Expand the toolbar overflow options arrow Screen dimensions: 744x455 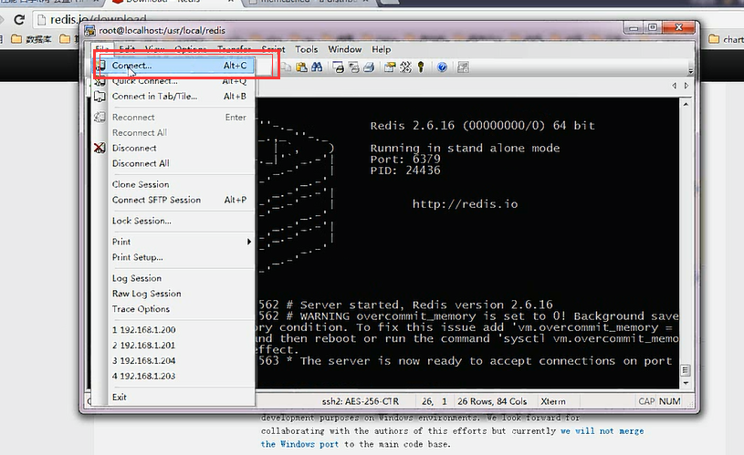[x=690, y=70]
